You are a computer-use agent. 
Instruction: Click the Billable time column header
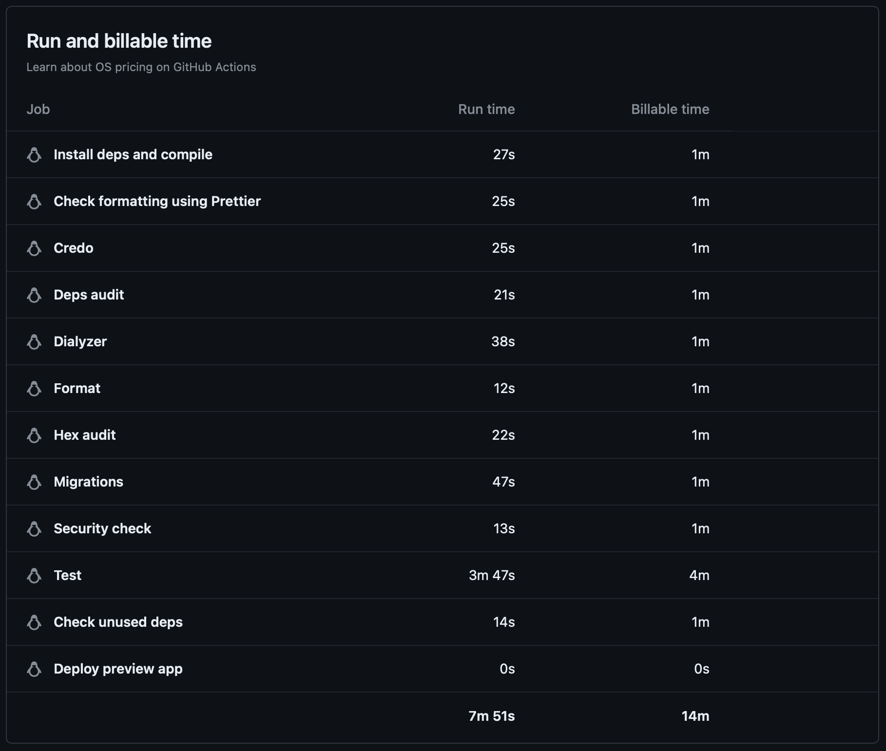point(670,109)
